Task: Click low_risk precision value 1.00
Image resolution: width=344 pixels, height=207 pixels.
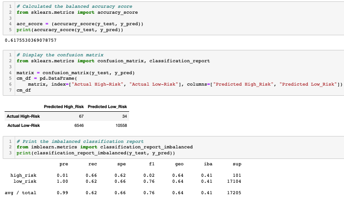Action: (62, 181)
